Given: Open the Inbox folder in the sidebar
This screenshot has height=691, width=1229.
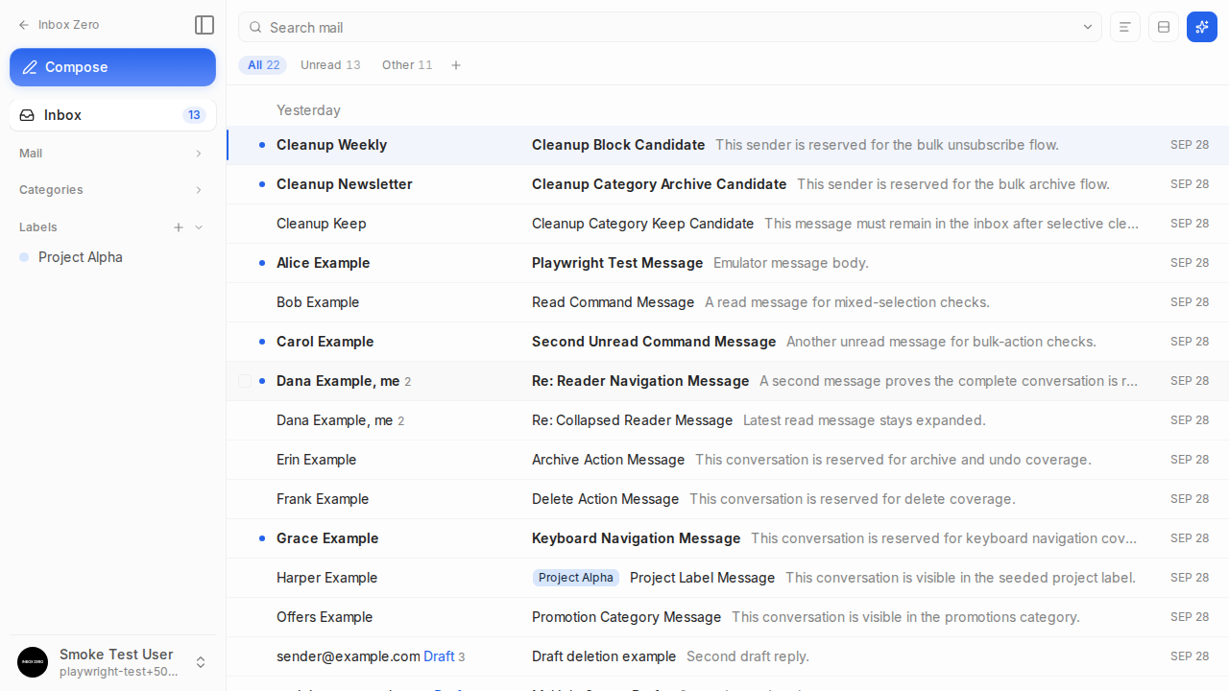Looking at the screenshot, I should (112, 115).
